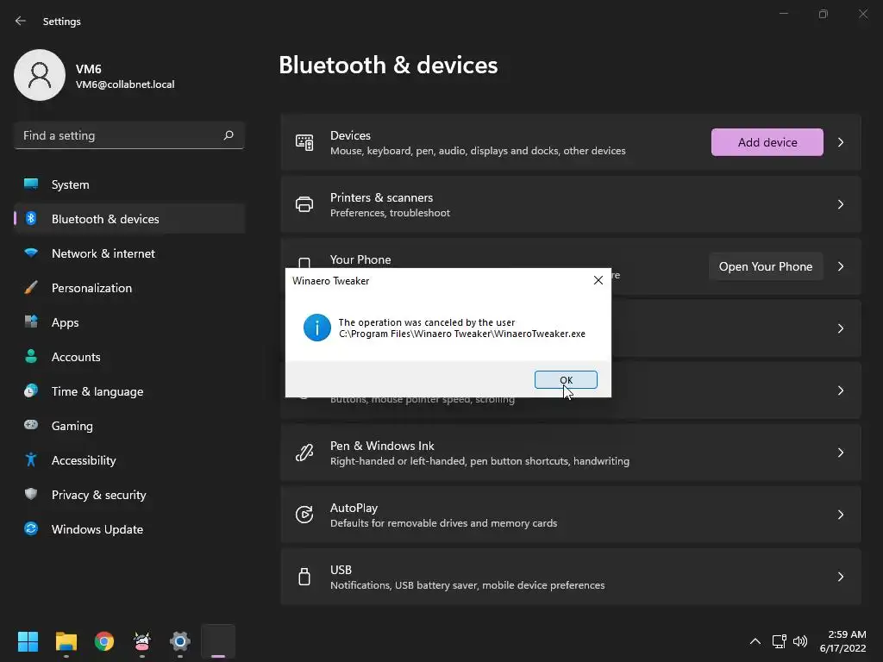Image resolution: width=883 pixels, height=662 pixels.
Task: Click the Pen & Windows Ink pen icon
Action: [304, 453]
